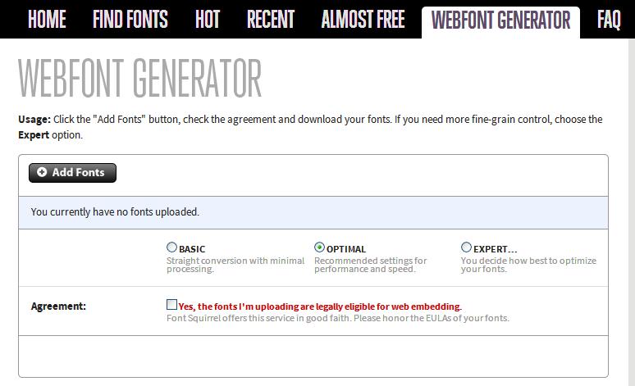
Task: Click the Usage instructions paragraph
Action: [x=310, y=127]
